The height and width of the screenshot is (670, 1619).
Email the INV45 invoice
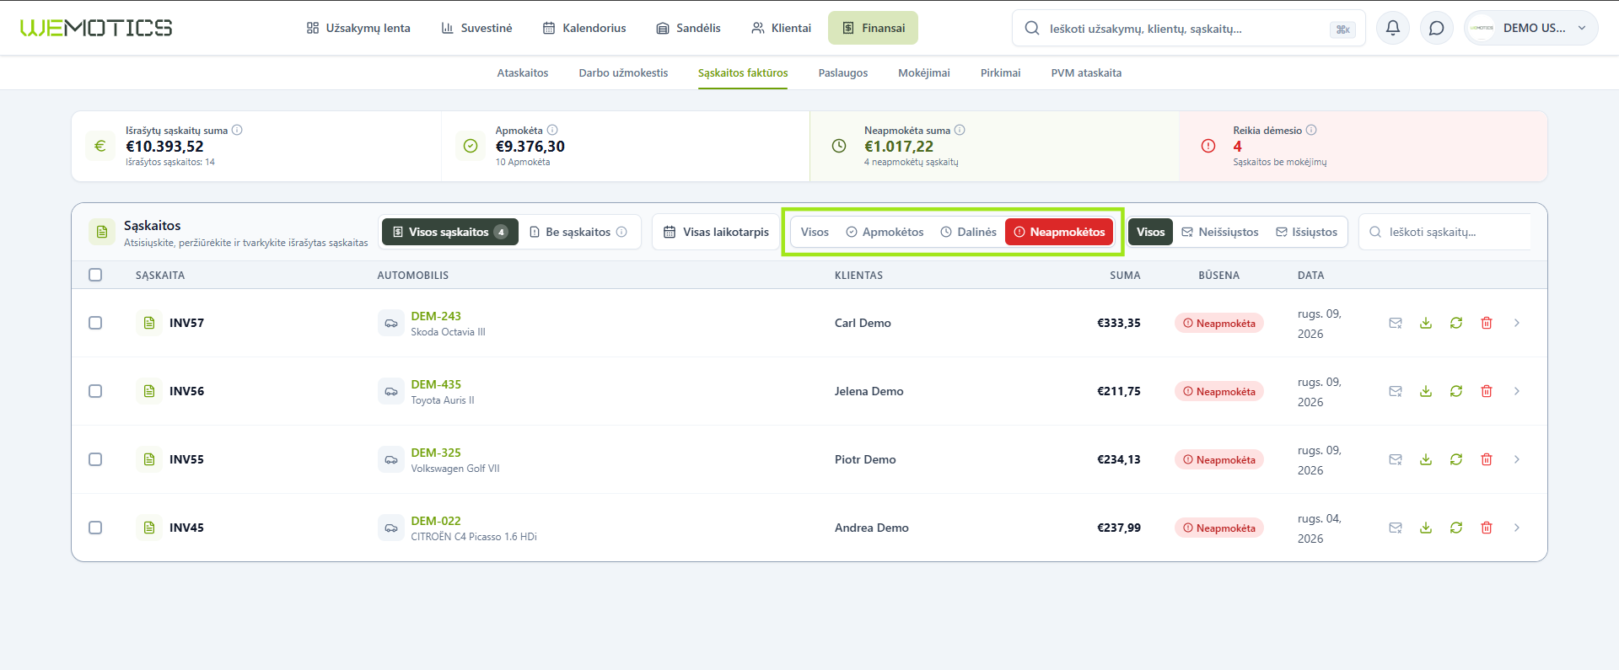1396,528
